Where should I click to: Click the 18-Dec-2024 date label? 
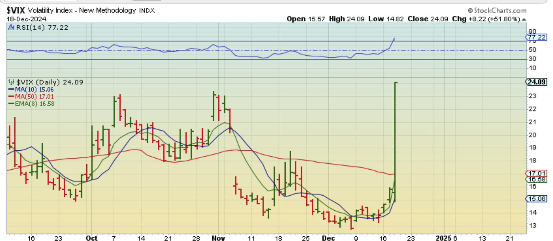pos(26,19)
